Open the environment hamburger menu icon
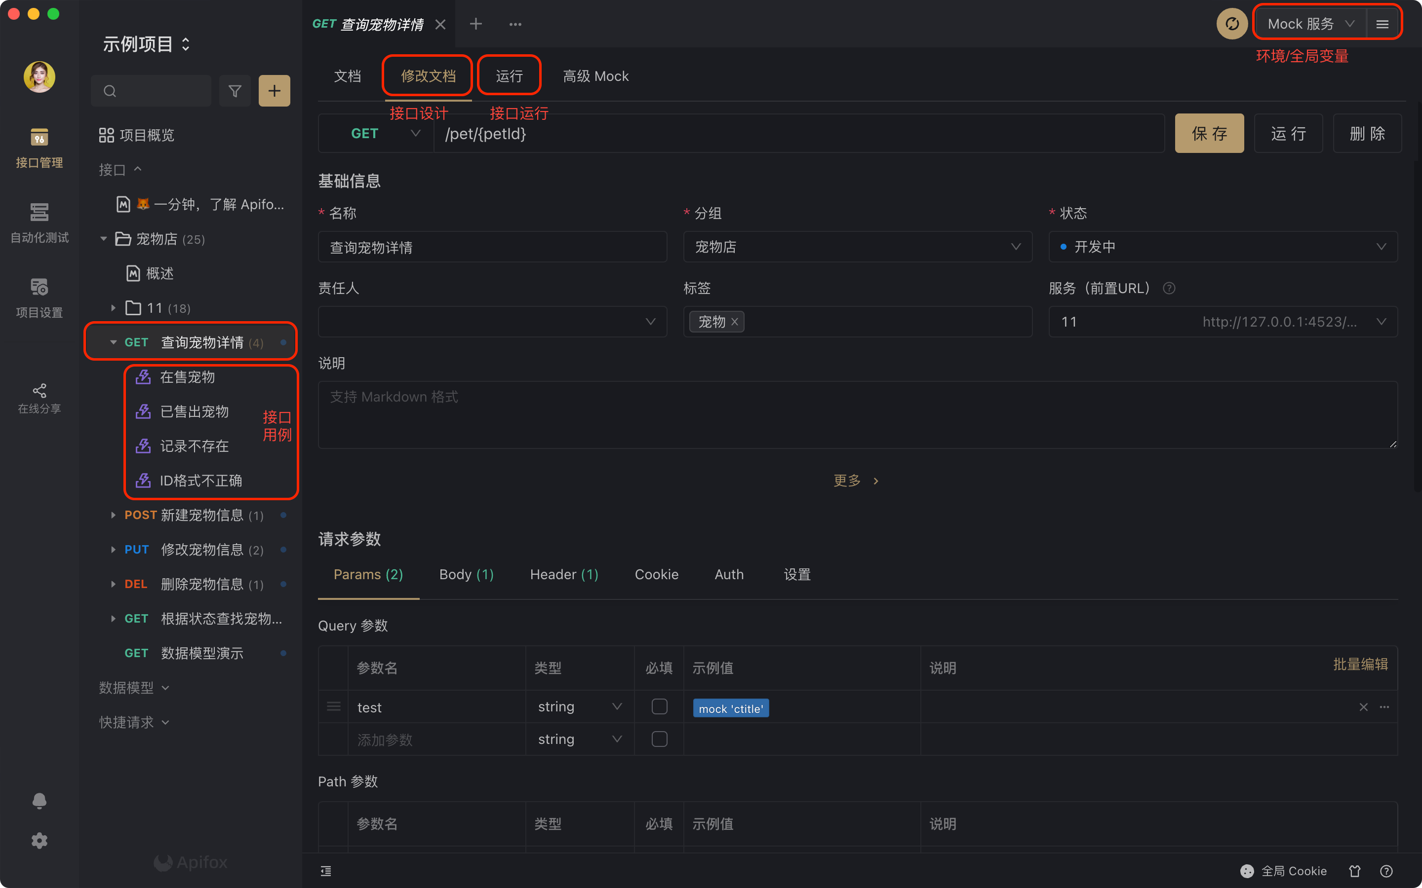This screenshot has height=888, width=1422. tap(1382, 24)
